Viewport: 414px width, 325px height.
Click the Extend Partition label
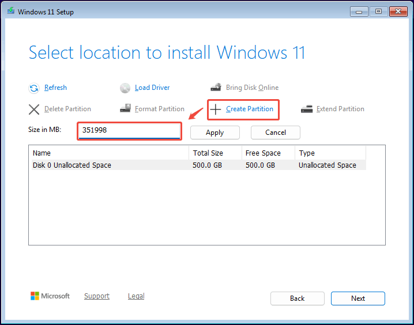point(340,109)
